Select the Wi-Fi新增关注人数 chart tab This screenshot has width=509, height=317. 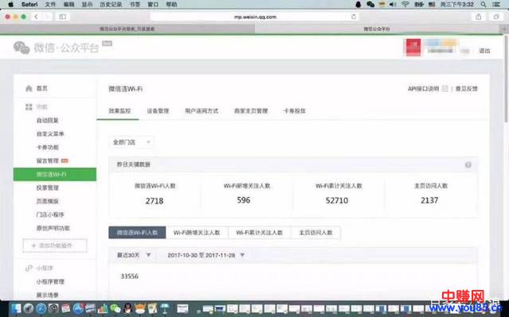197,233
